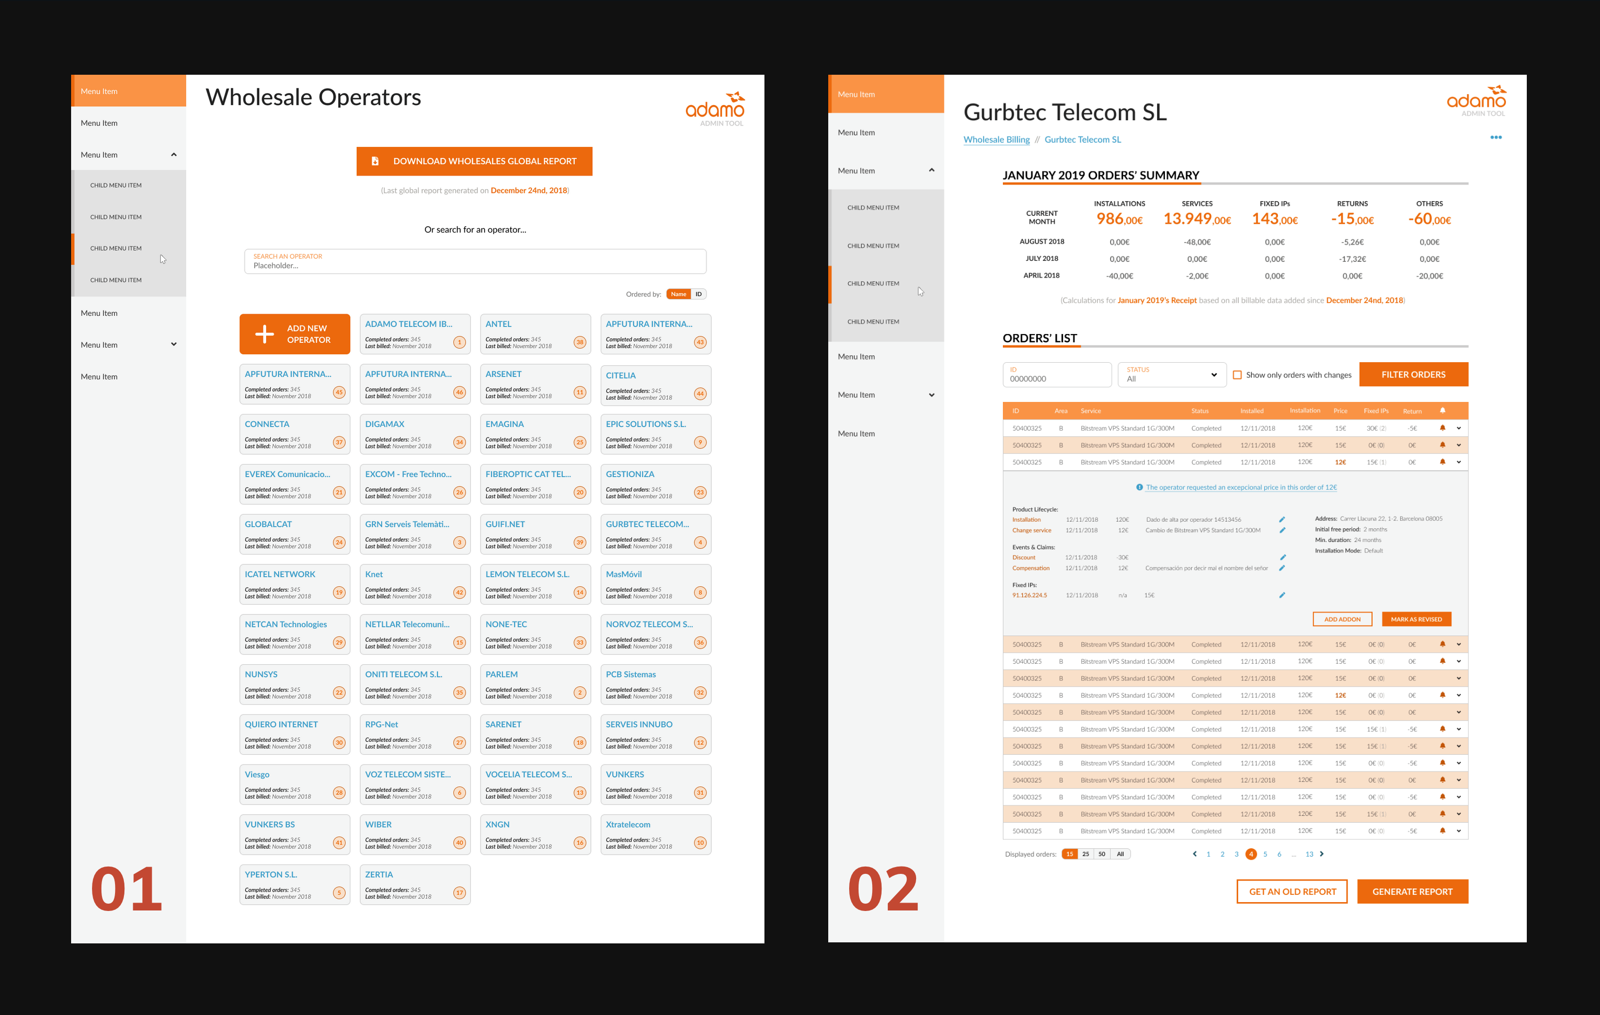The image size is (1600, 1015).
Task: Click the pencil icon next to Installation entry
Action: coord(1282,520)
